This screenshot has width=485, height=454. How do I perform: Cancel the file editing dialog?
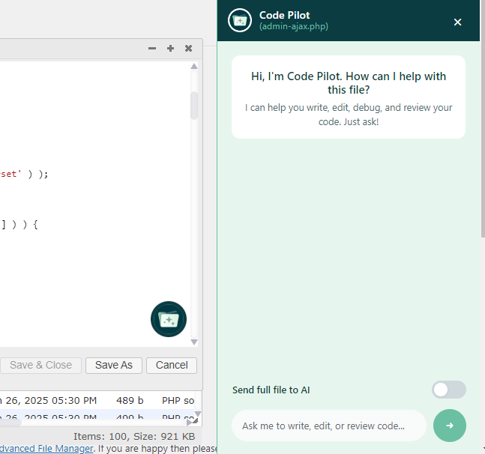click(172, 366)
